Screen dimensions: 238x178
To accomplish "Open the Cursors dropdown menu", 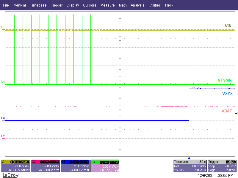I will 90,5.
